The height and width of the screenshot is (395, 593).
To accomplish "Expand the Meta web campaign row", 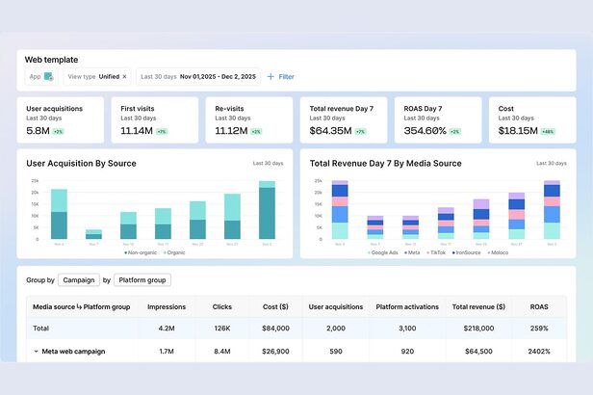I will (x=37, y=351).
